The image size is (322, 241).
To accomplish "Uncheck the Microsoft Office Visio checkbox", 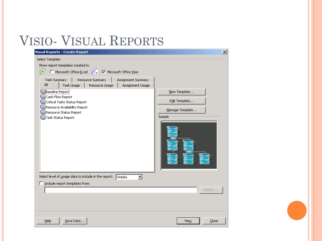I will [x=104, y=72].
